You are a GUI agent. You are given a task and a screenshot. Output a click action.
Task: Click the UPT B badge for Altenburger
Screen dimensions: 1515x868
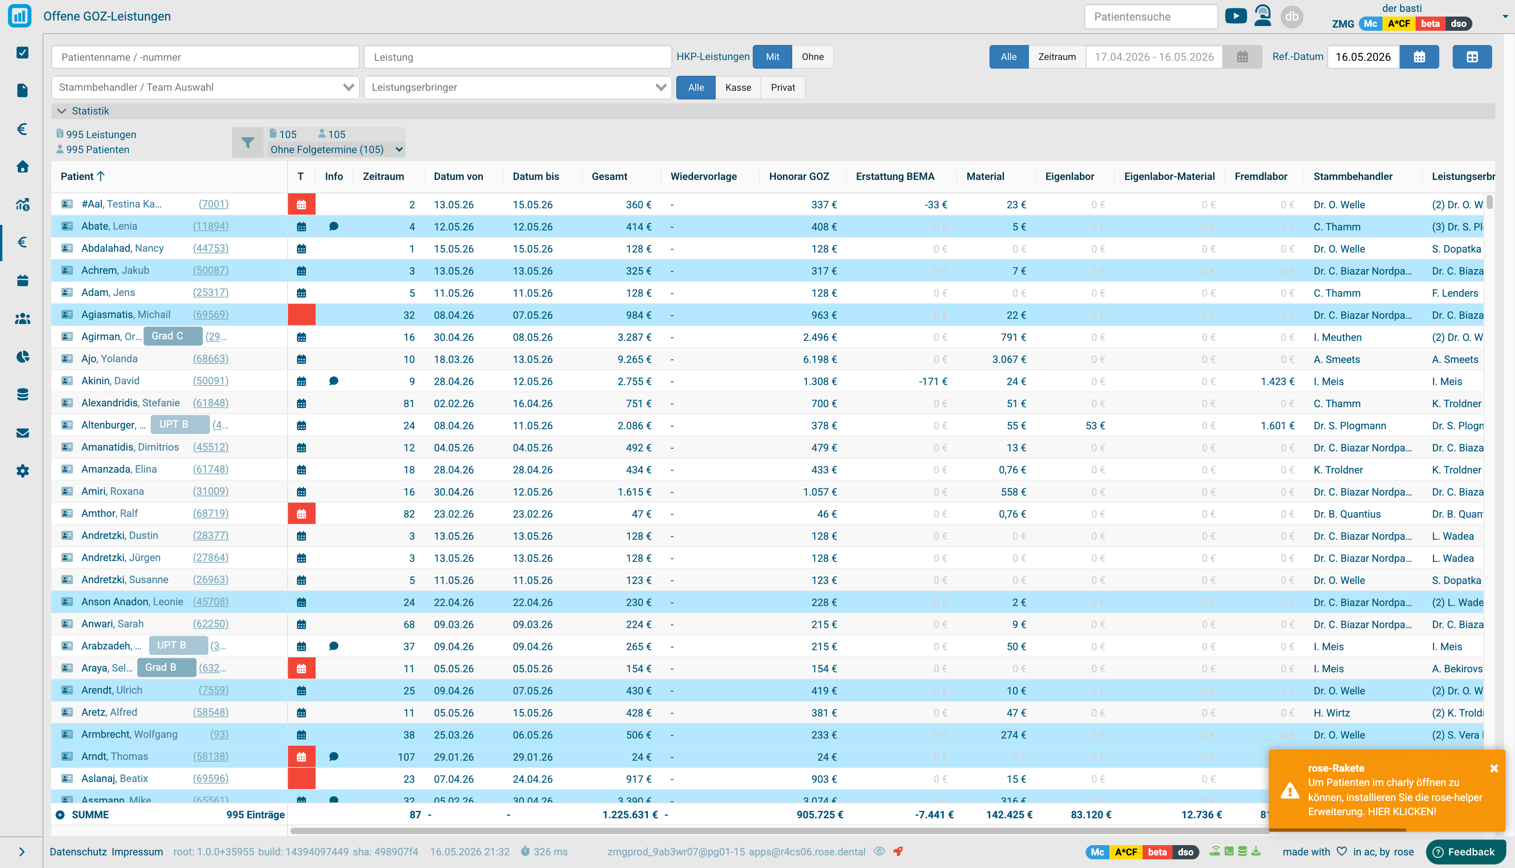[x=180, y=425]
